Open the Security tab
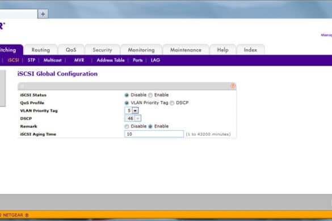332x221 pixels. [102, 50]
